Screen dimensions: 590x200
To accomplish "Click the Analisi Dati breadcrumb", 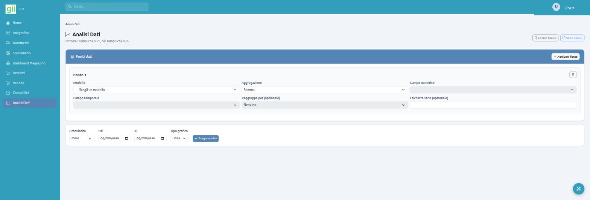I will 73,24.
